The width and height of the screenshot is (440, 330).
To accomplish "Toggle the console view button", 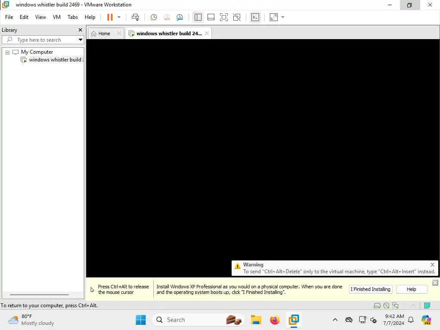I will tap(255, 17).
